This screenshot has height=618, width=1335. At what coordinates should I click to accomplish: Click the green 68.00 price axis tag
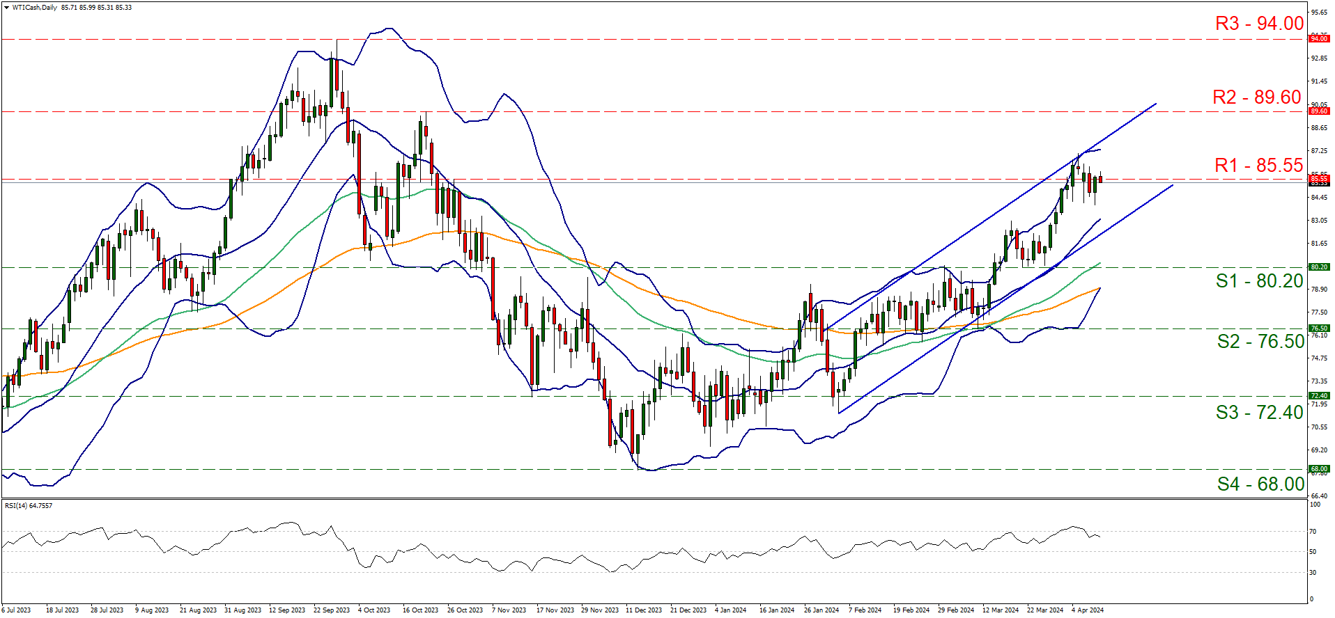1319,469
